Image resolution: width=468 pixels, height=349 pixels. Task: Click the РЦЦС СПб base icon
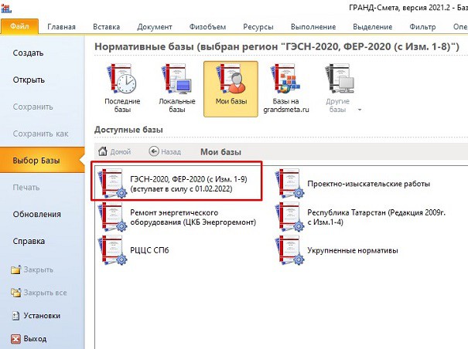113,250
